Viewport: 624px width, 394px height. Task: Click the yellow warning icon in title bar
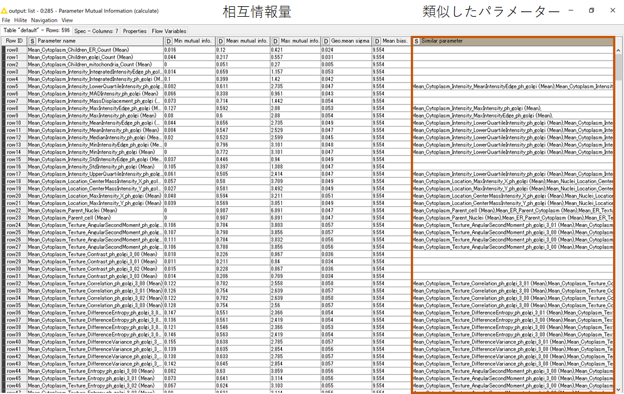pyautogui.click(x=4, y=11)
